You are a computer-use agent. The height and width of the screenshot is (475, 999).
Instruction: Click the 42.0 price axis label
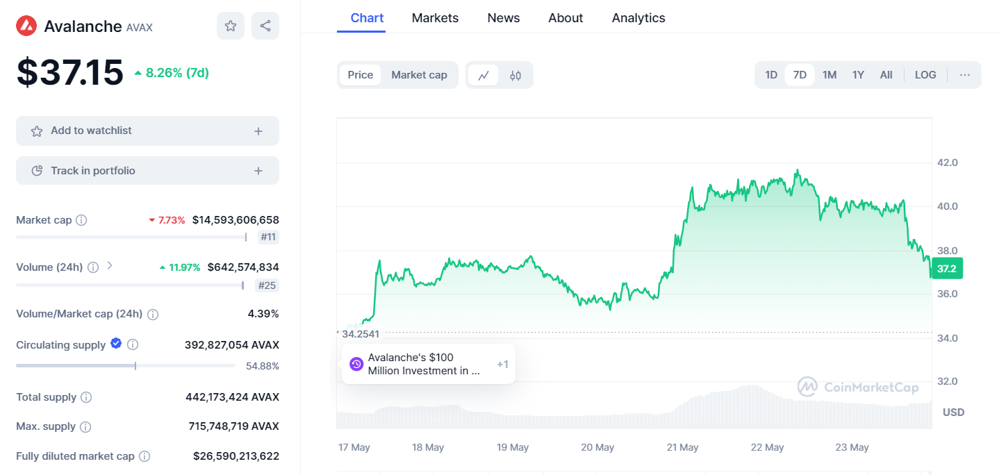coord(948,162)
